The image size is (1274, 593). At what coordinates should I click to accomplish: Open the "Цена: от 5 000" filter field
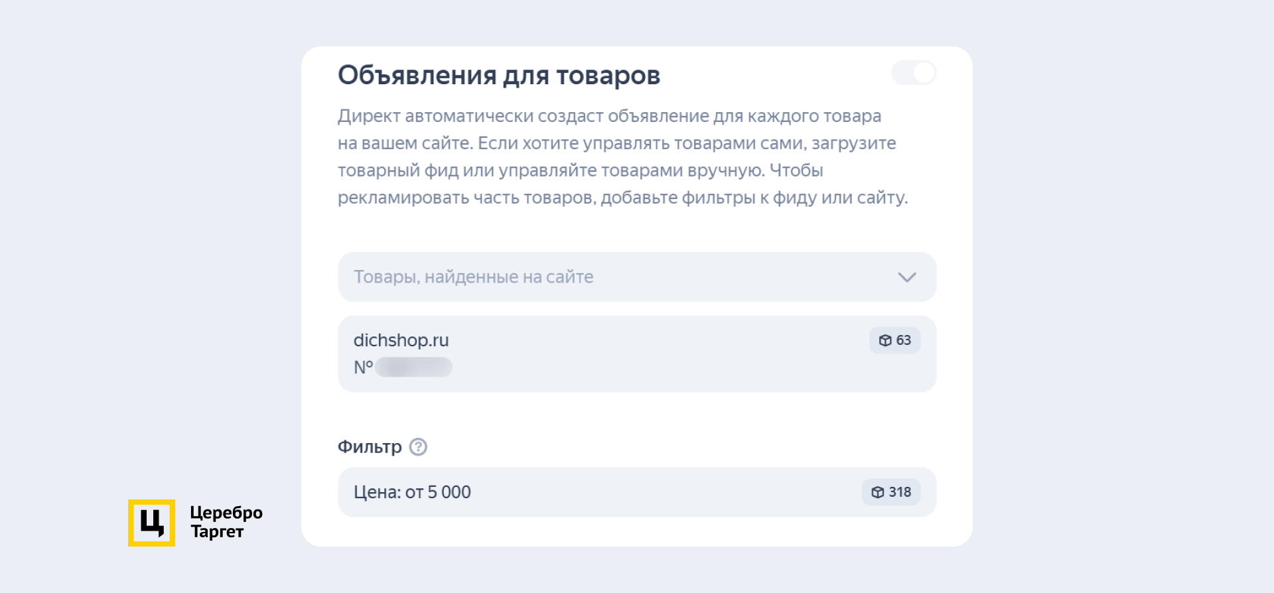coord(597,492)
